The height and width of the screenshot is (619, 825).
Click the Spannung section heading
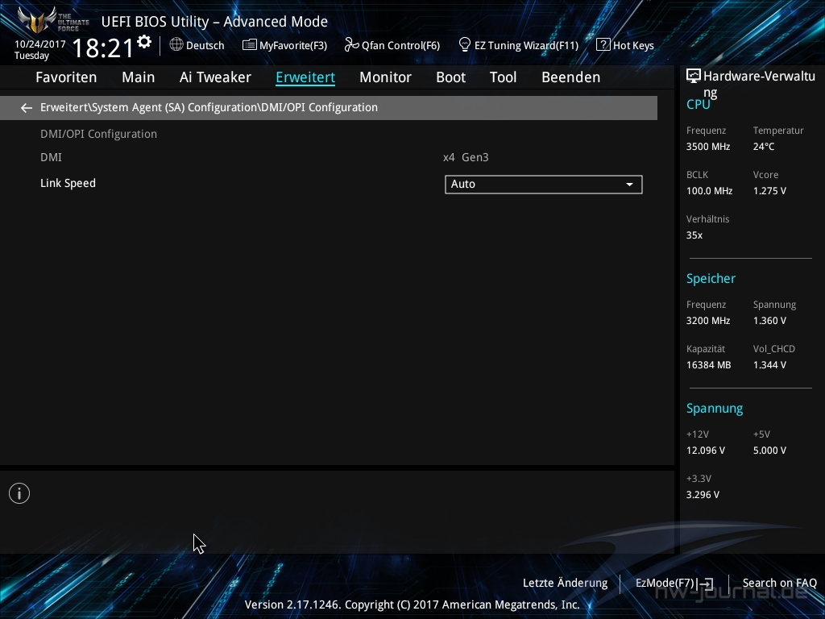(x=715, y=409)
